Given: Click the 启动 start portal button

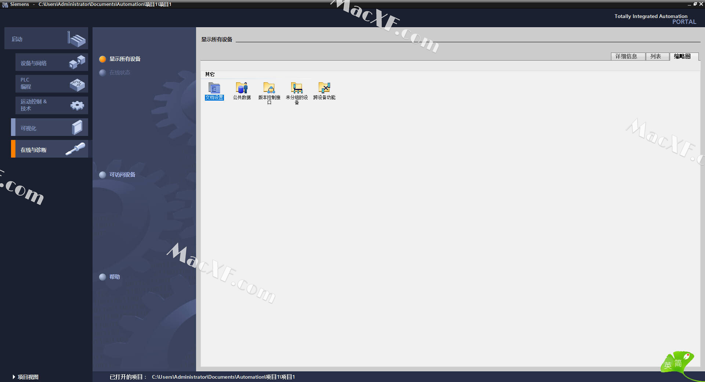Looking at the screenshot, I should [x=46, y=39].
